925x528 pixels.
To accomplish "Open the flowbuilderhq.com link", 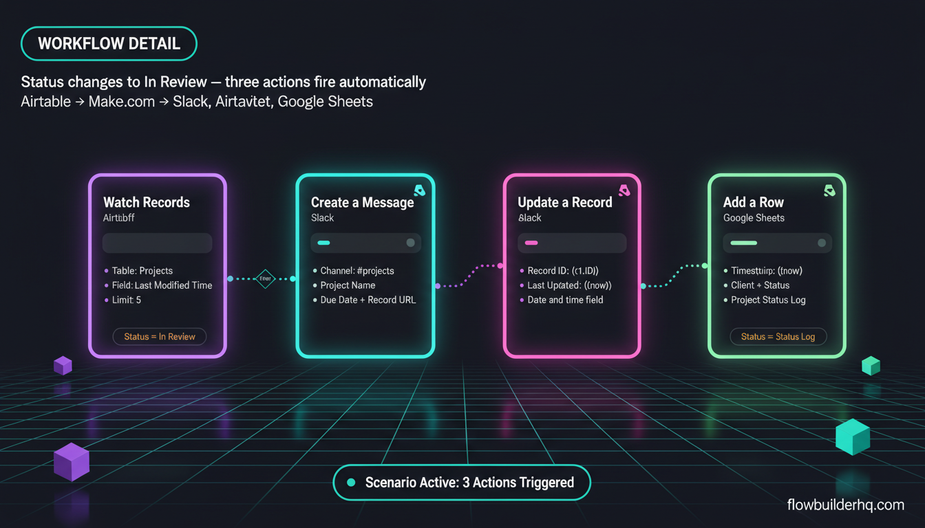I will point(845,505).
